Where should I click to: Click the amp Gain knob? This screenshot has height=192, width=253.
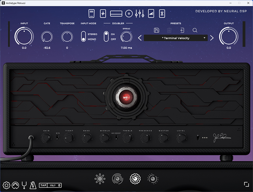tap(46, 138)
